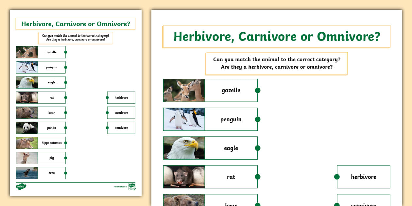
Task: Click the rat photo on the large worksheet
Action: [184, 177]
